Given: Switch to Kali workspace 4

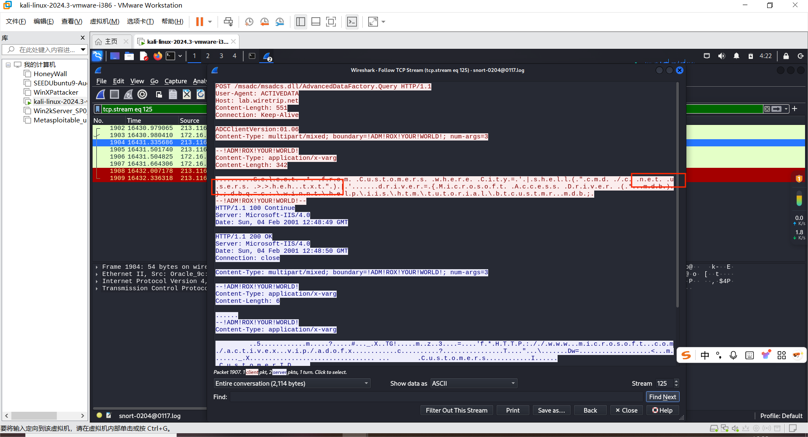Looking at the screenshot, I should click(235, 56).
